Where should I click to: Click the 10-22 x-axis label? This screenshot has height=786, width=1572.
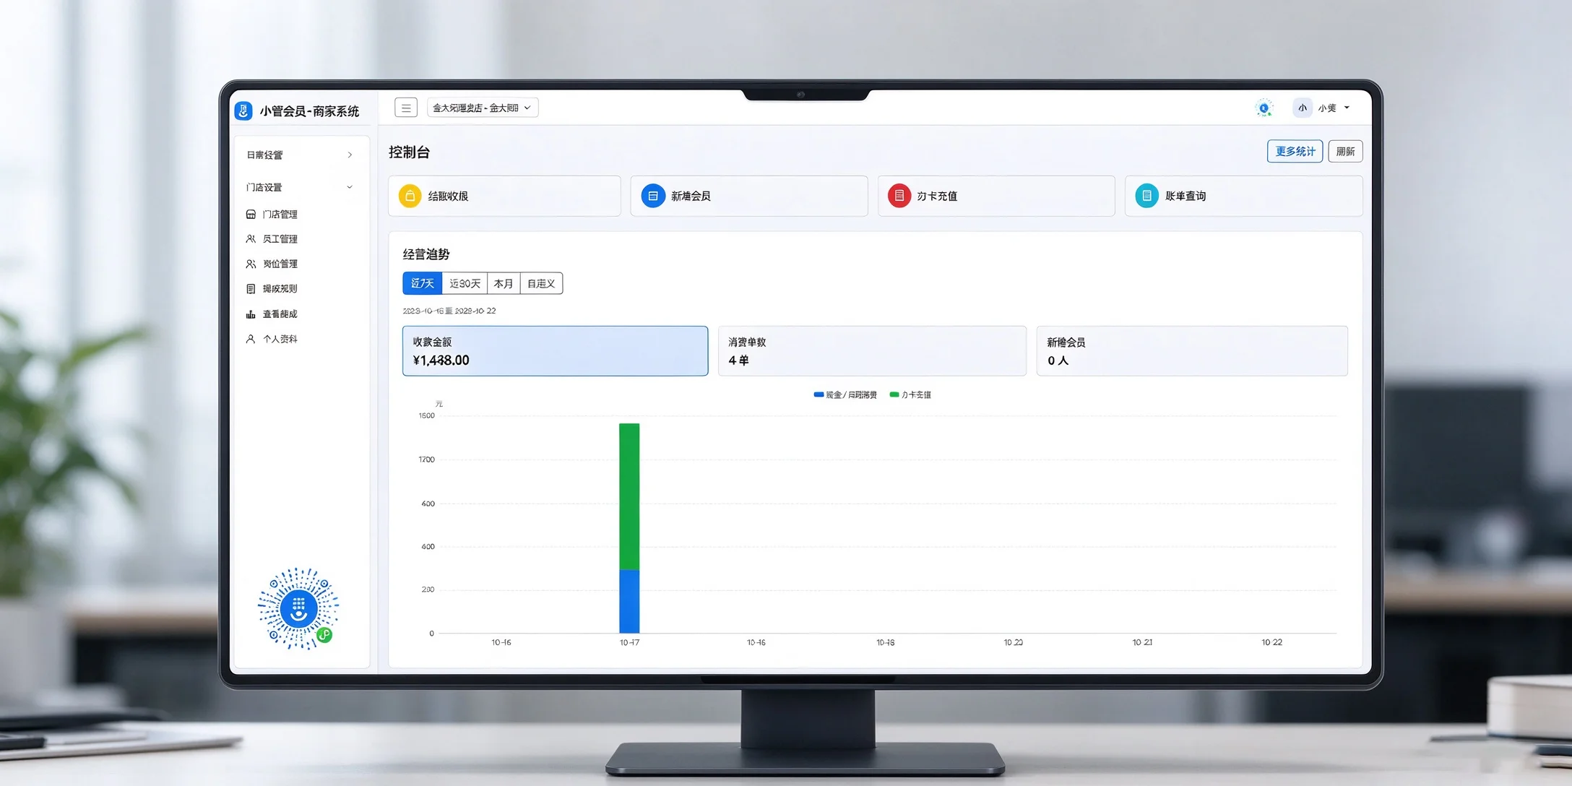click(x=1271, y=642)
